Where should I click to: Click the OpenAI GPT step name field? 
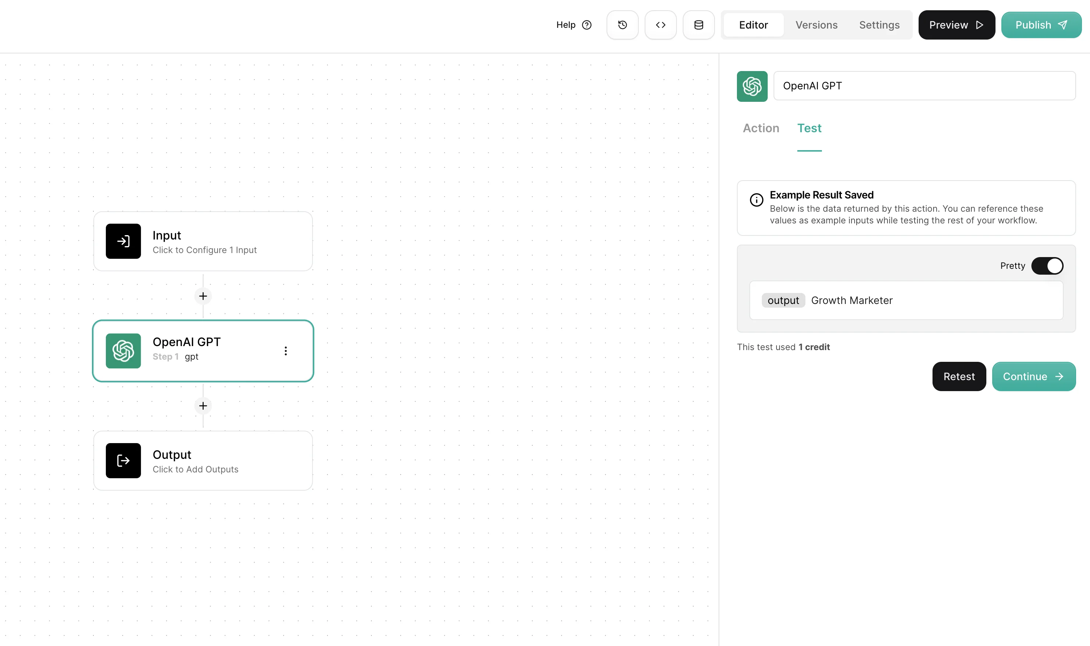click(x=924, y=86)
